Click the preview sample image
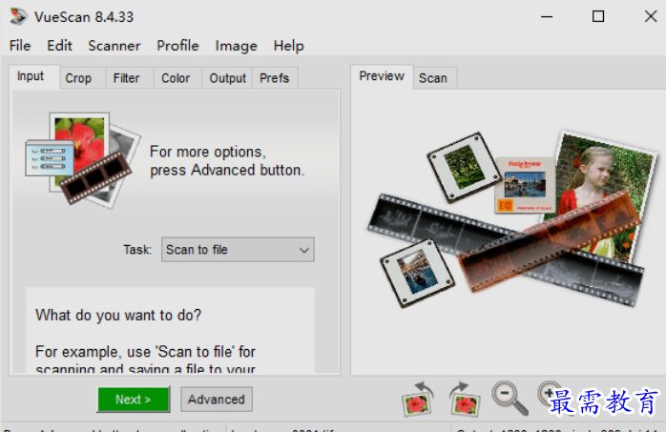This screenshot has width=666, height=432. tap(512, 219)
